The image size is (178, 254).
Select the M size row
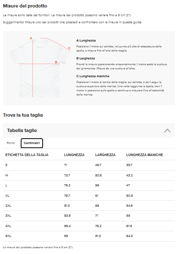pos(89,175)
